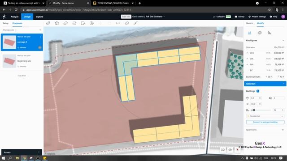Select the Beginning site proposal thumbnail
287x161 pixels.
pos(9,61)
